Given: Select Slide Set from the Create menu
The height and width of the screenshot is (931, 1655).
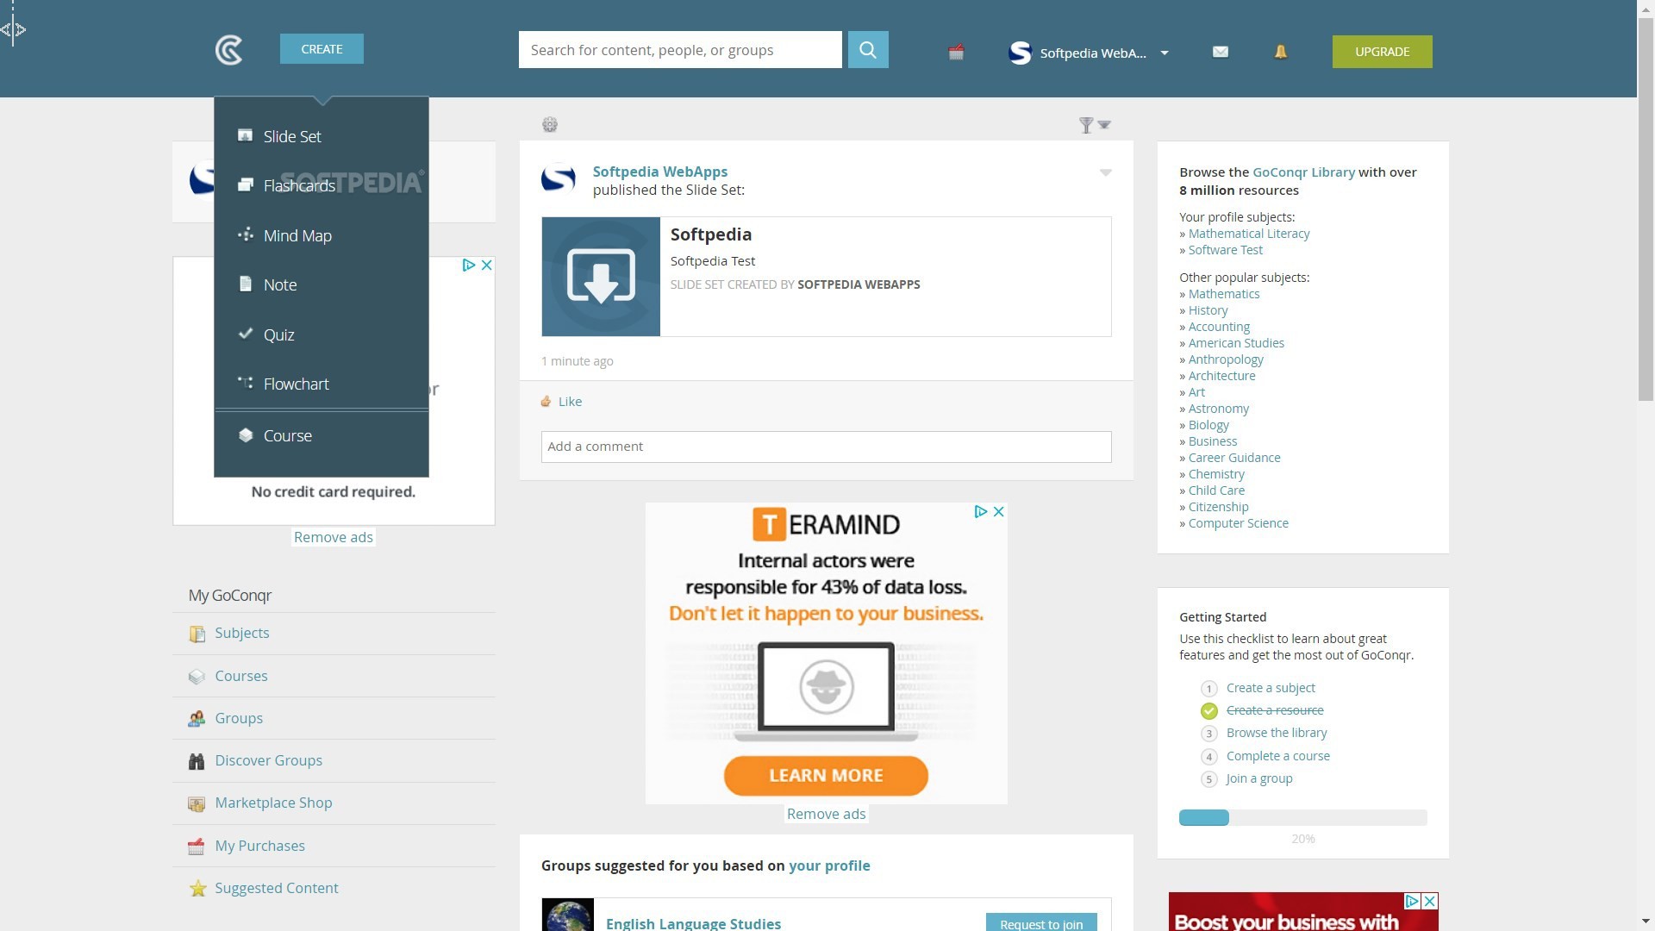Looking at the screenshot, I should point(292,136).
